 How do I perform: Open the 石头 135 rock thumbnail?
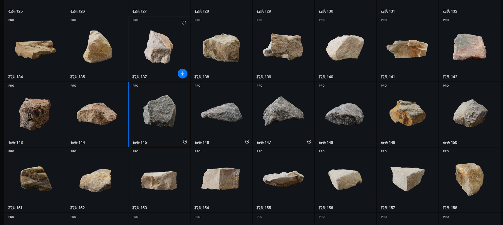(98, 47)
